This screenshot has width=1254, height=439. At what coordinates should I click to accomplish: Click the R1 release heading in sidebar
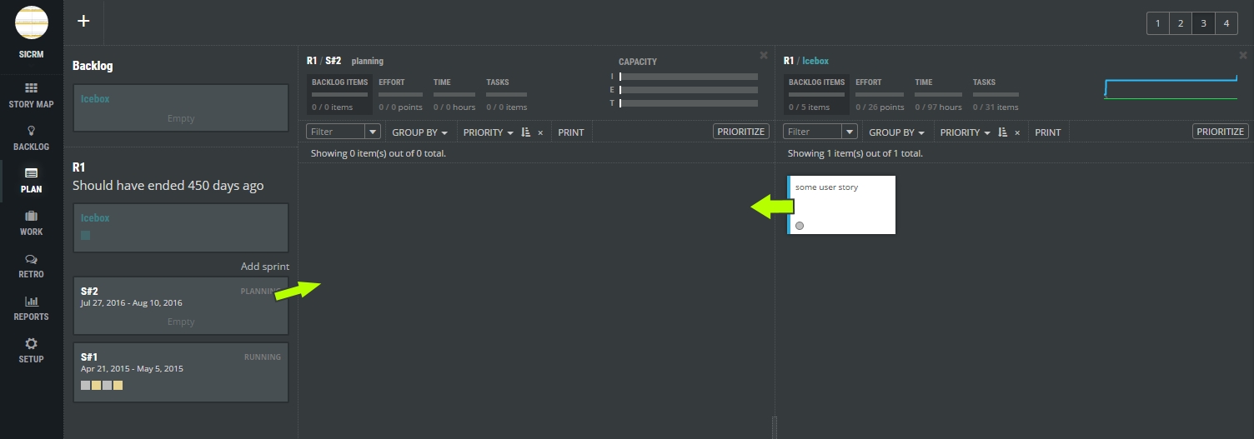pyautogui.click(x=79, y=167)
